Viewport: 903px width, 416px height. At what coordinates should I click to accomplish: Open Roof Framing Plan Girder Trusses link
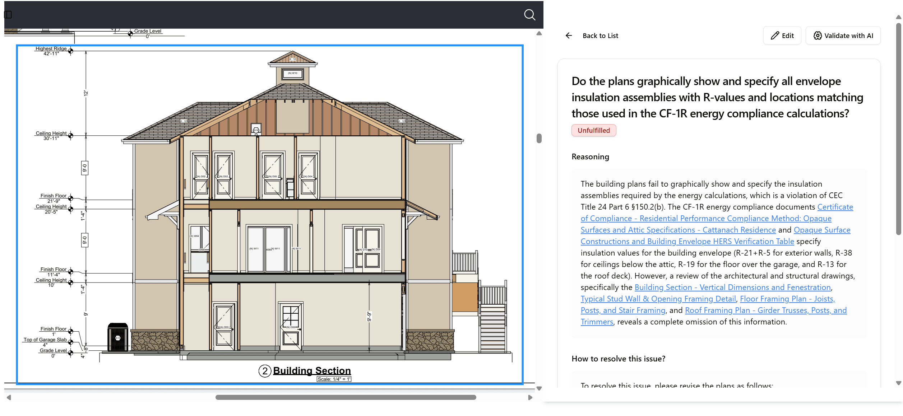pos(713,316)
